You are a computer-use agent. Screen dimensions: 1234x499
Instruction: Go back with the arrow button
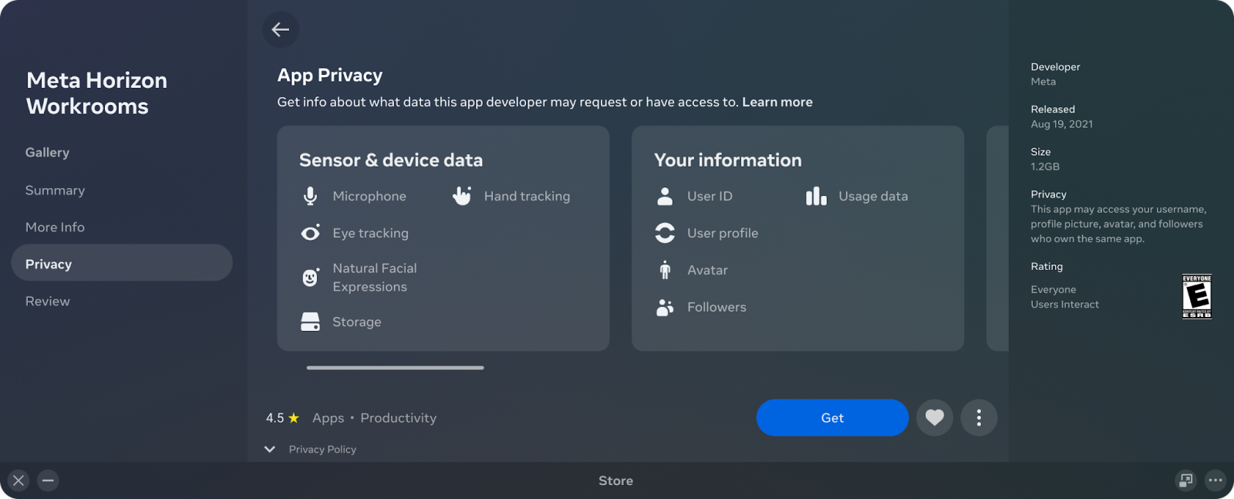click(280, 30)
